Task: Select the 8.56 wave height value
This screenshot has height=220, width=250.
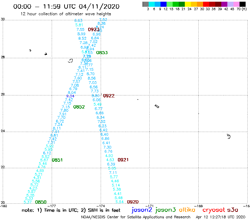Action: 92,78
